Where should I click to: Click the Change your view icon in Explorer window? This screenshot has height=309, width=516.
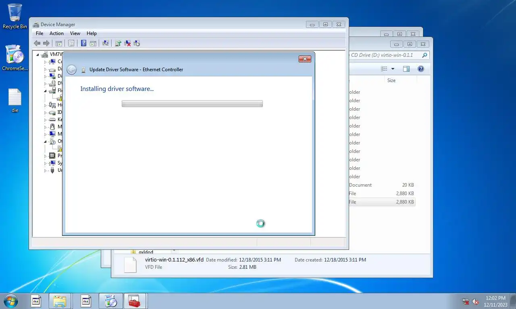(x=384, y=69)
